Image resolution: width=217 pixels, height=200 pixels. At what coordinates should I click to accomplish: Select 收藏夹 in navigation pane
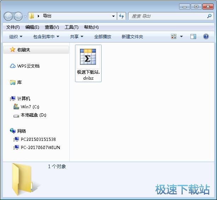pos(36,50)
